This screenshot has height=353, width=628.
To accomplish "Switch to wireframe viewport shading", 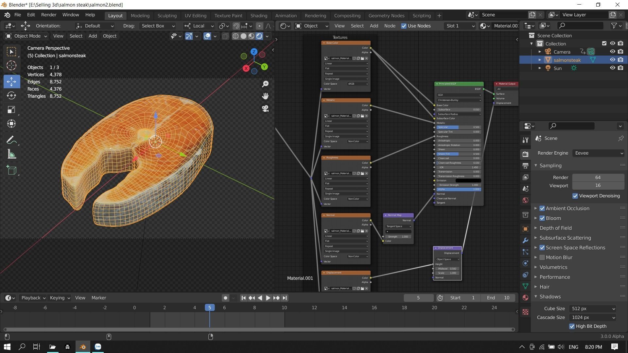I will 235,36.
